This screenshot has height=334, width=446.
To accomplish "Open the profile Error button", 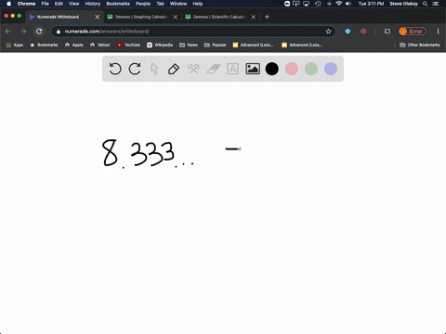I will click(413, 32).
